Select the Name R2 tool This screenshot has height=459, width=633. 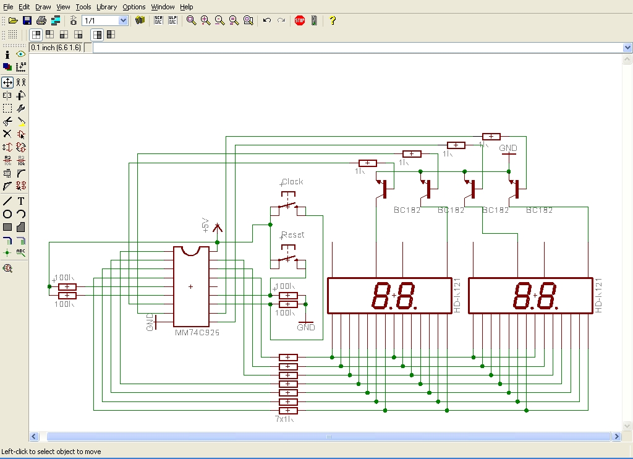point(7,160)
